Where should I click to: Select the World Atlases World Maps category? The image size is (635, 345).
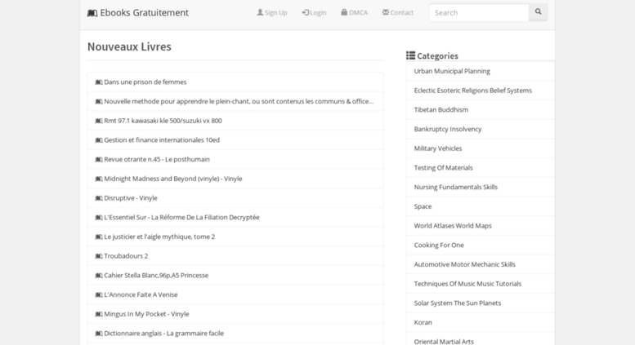(453, 225)
